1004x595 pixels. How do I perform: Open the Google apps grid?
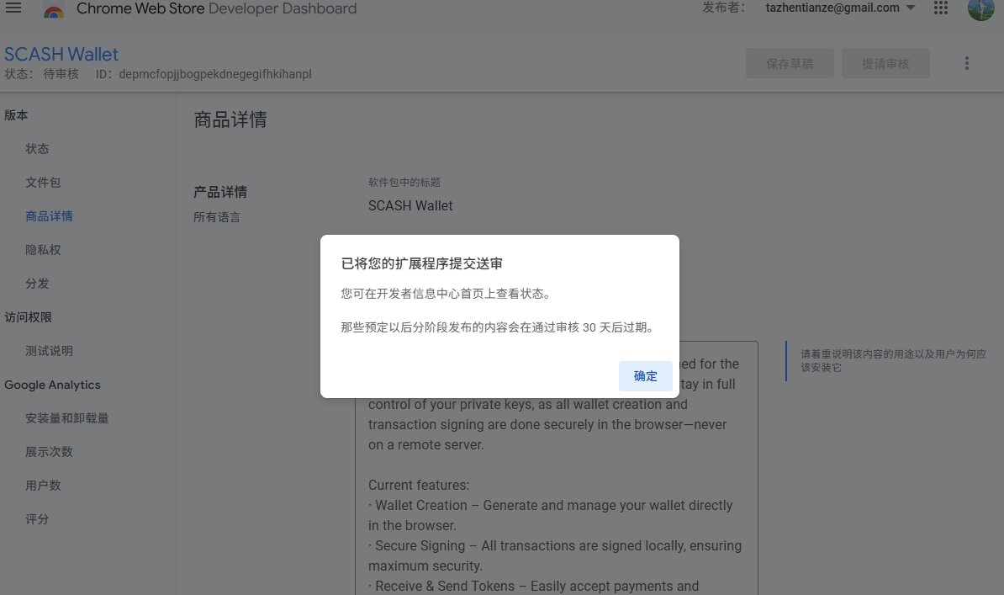(x=941, y=8)
